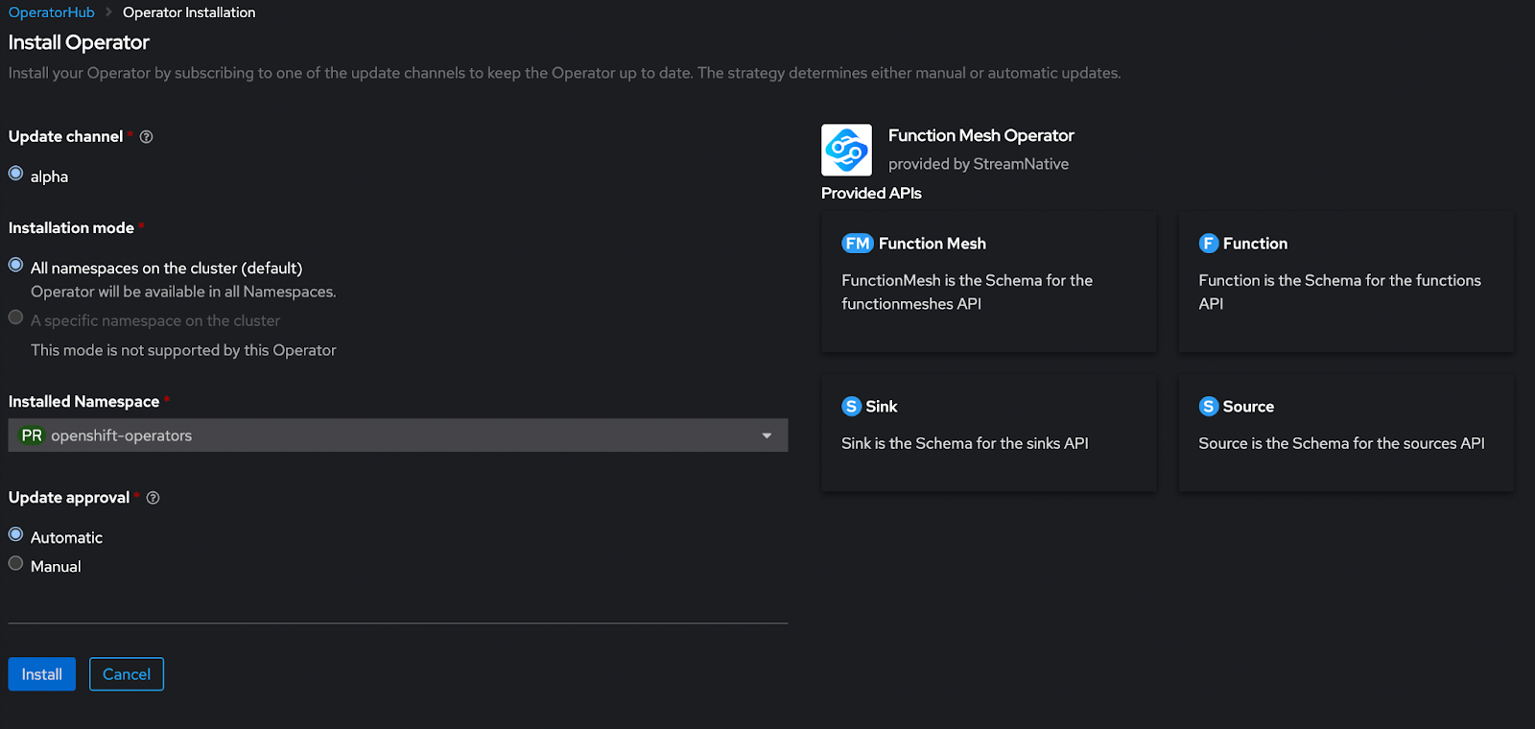Viewport: 1535px width, 729px height.
Task: Choose Manual update approval
Action: 15,563
